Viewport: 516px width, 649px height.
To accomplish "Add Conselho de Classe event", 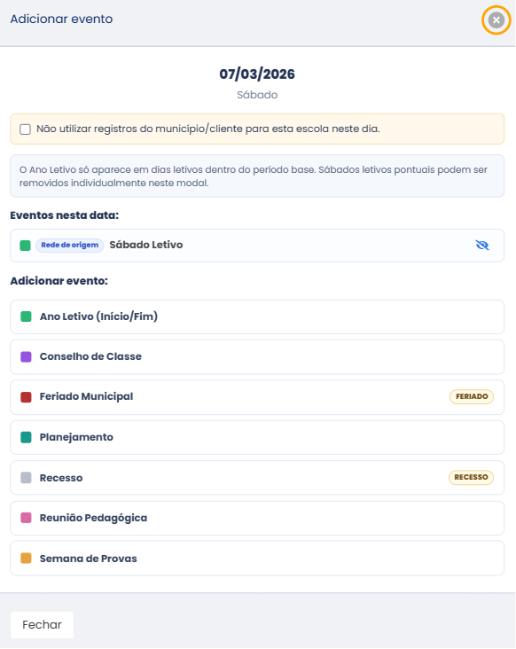I will 257,356.
